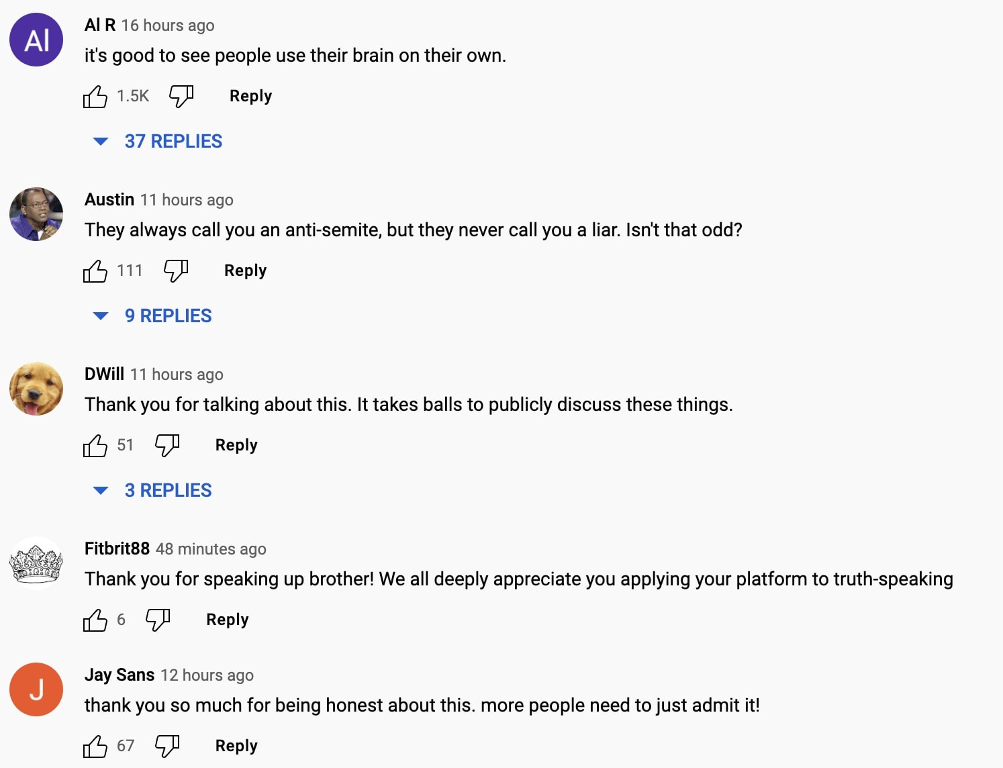This screenshot has height=768, width=1003.
Task: Reply to Al R's comment
Action: 250,96
